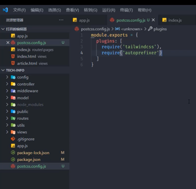This screenshot has height=189, width=196.
Task: Expand the model folder chevron
Action: click(7, 97)
